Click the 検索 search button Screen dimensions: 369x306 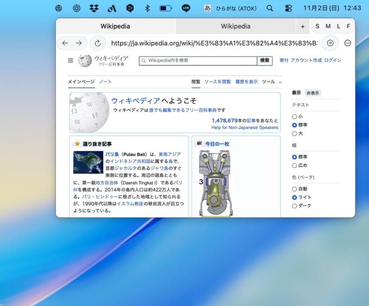click(264, 60)
